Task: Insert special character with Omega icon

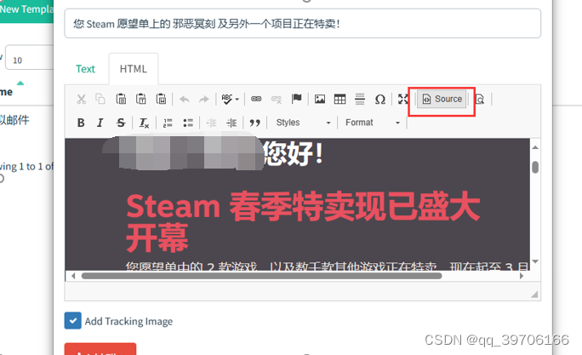Action: tap(380, 99)
